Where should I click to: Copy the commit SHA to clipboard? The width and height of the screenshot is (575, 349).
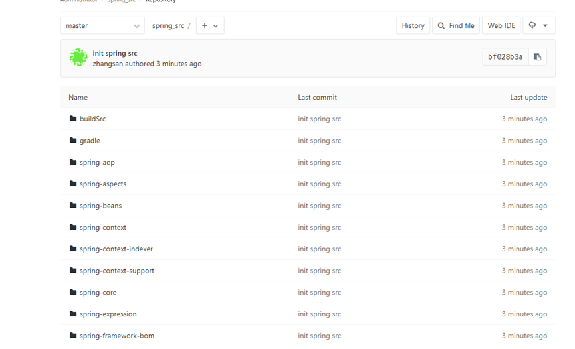[538, 57]
